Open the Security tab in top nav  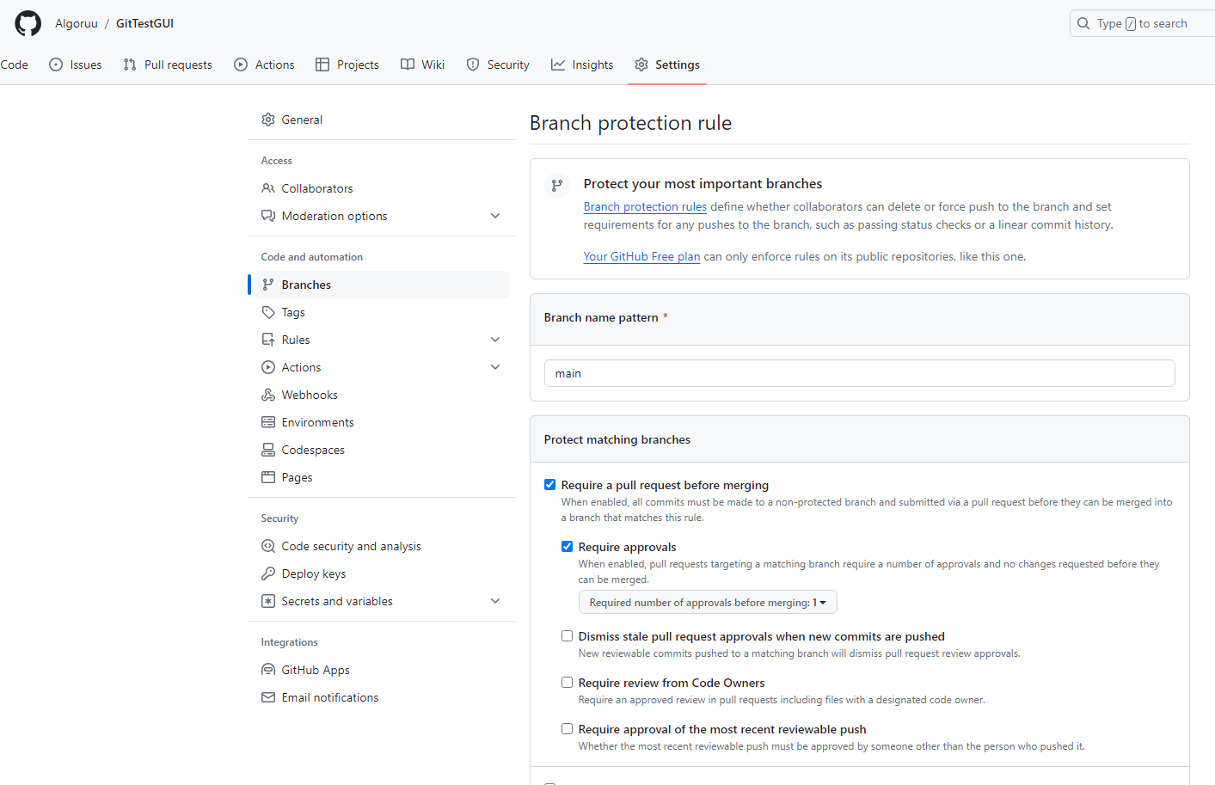coord(498,64)
